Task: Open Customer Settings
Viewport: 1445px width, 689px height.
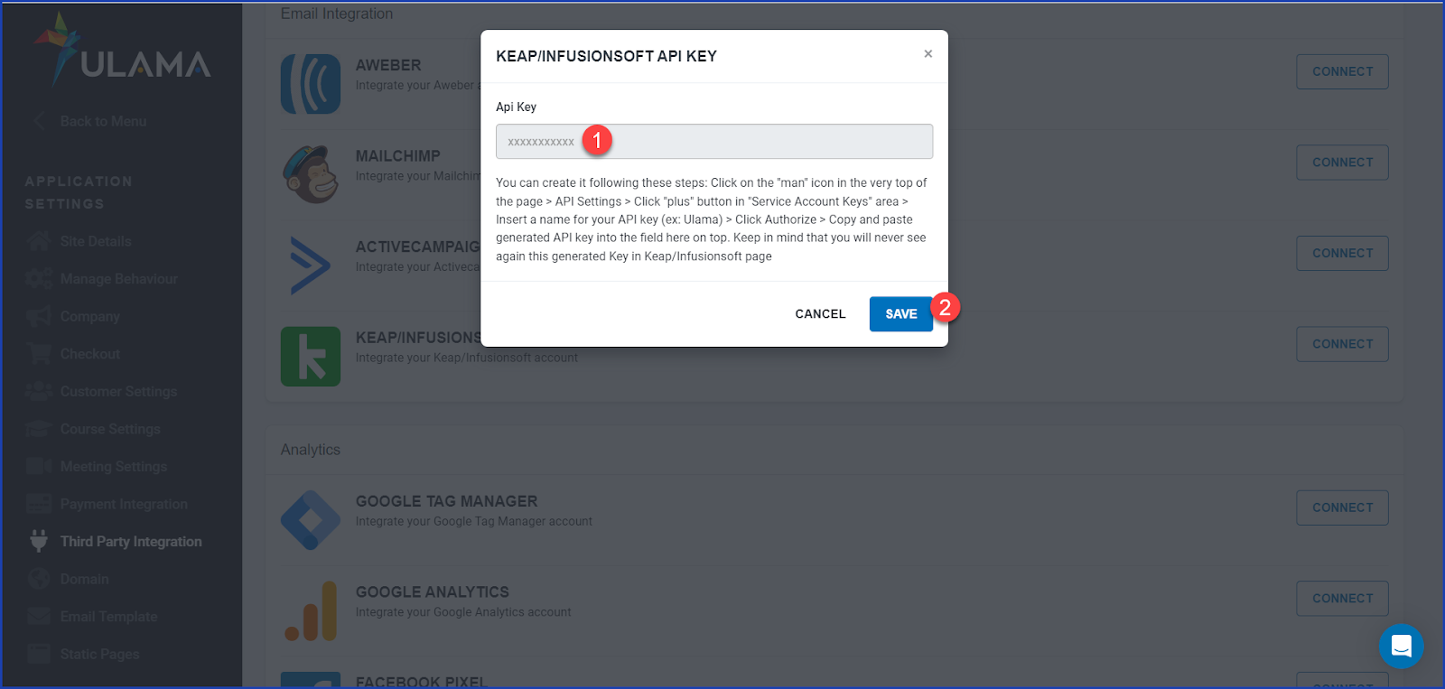Action: tap(118, 392)
